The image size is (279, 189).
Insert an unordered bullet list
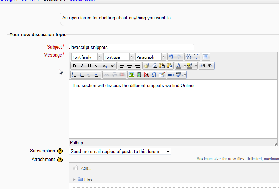click(74, 75)
